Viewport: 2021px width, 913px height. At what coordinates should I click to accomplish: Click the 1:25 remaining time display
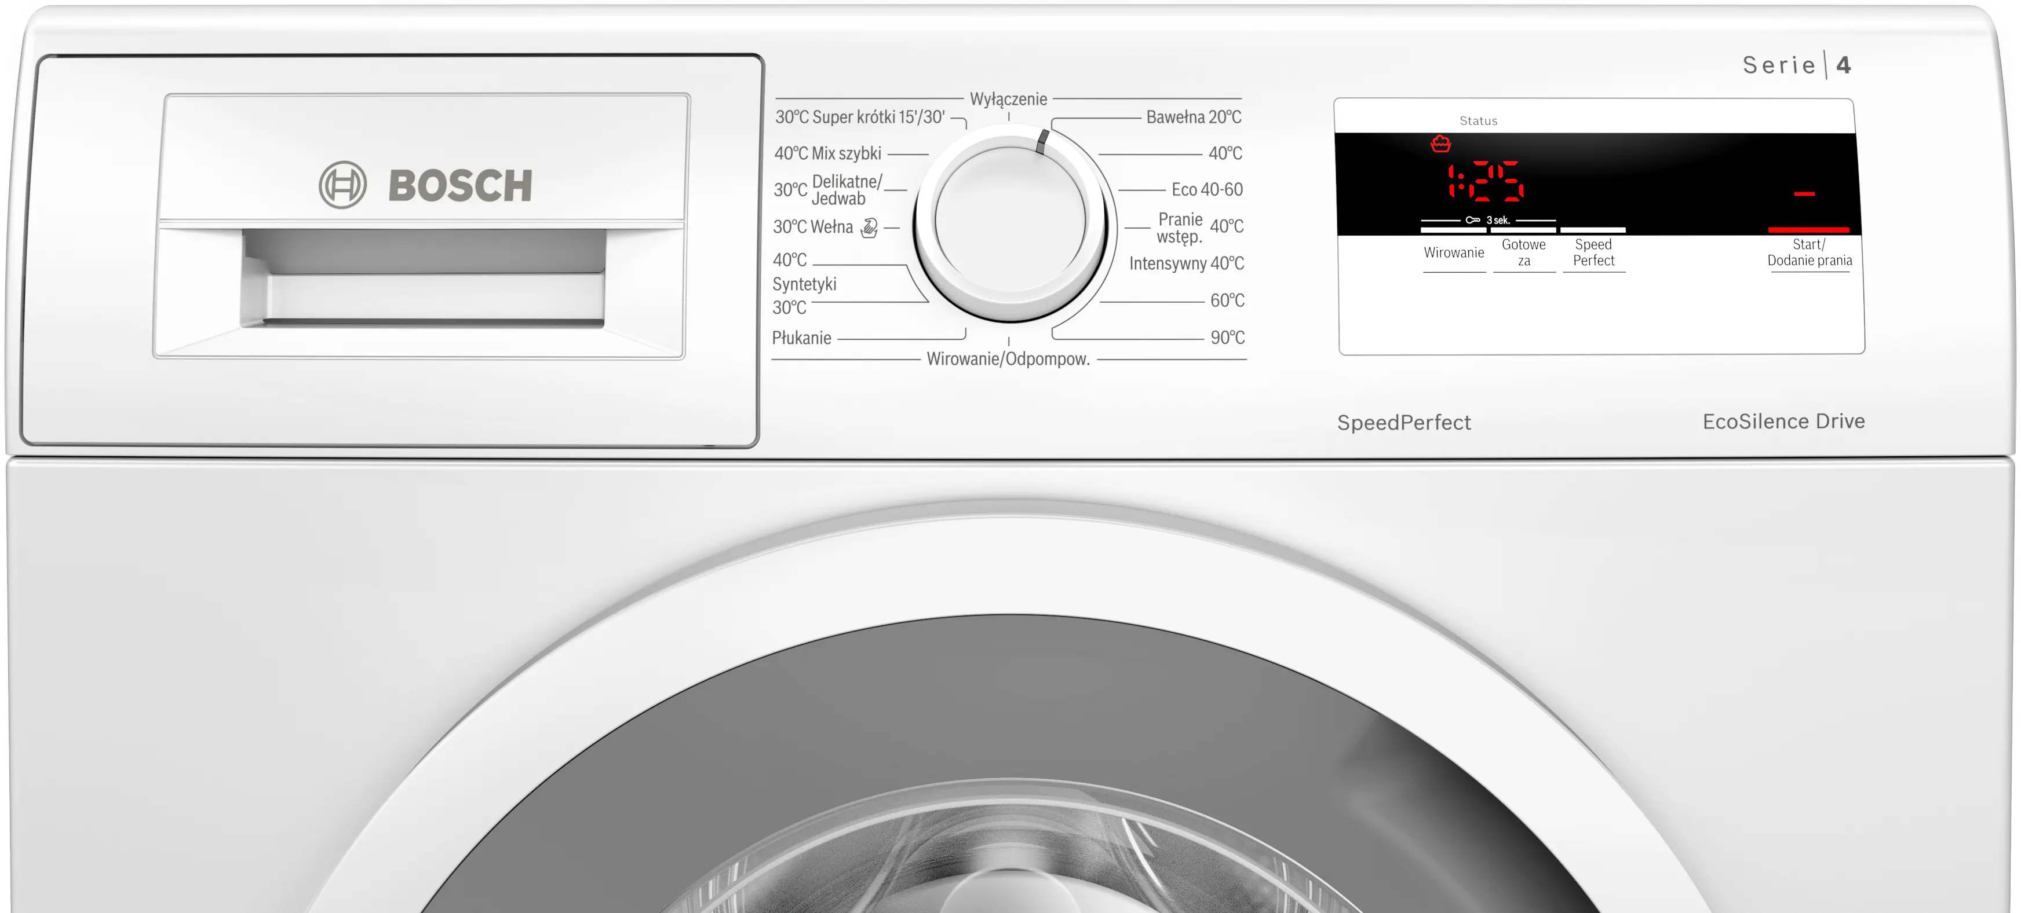point(1485,182)
